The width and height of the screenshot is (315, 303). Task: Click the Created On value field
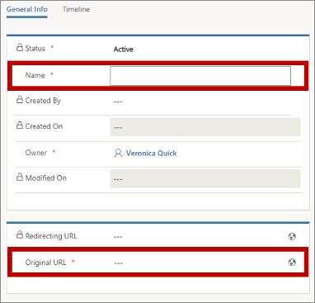coord(205,127)
